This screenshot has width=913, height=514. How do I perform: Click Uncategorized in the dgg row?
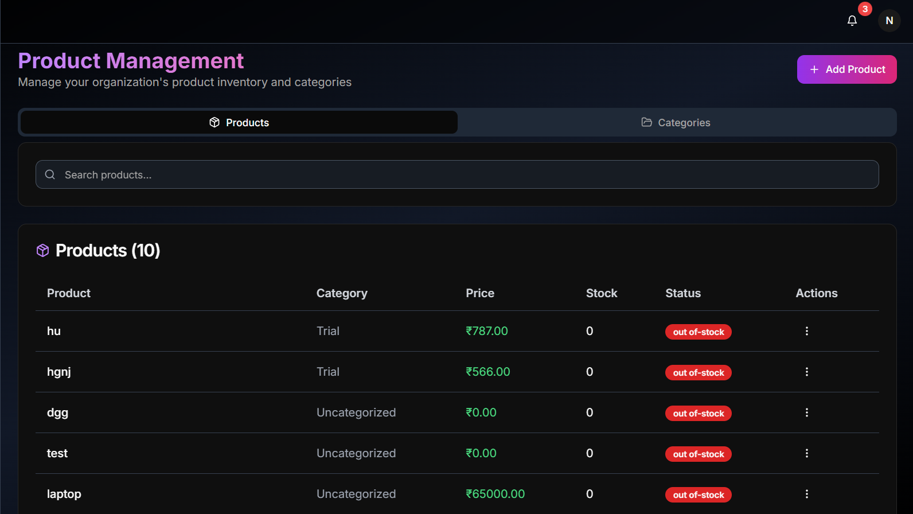click(356, 412)
